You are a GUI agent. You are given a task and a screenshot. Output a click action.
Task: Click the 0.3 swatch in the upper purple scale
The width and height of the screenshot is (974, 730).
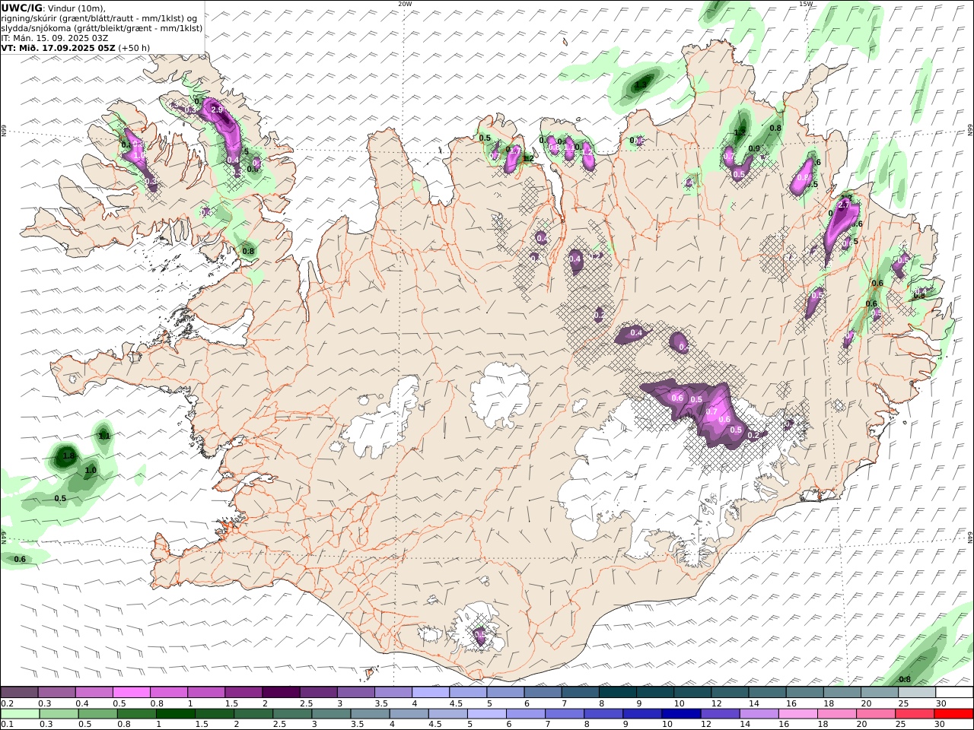click(x=57, y=692)
